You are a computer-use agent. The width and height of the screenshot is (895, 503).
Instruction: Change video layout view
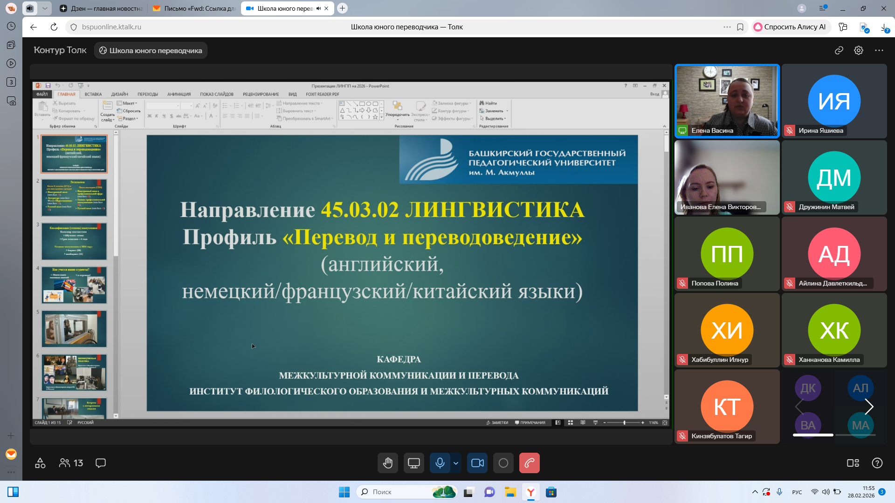point(853,463)
